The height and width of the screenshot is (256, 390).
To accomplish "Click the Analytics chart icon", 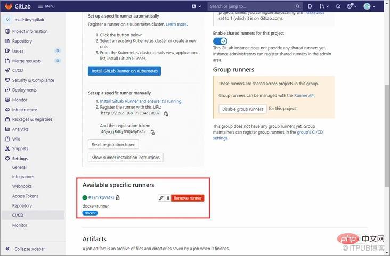I will point(7,129).
